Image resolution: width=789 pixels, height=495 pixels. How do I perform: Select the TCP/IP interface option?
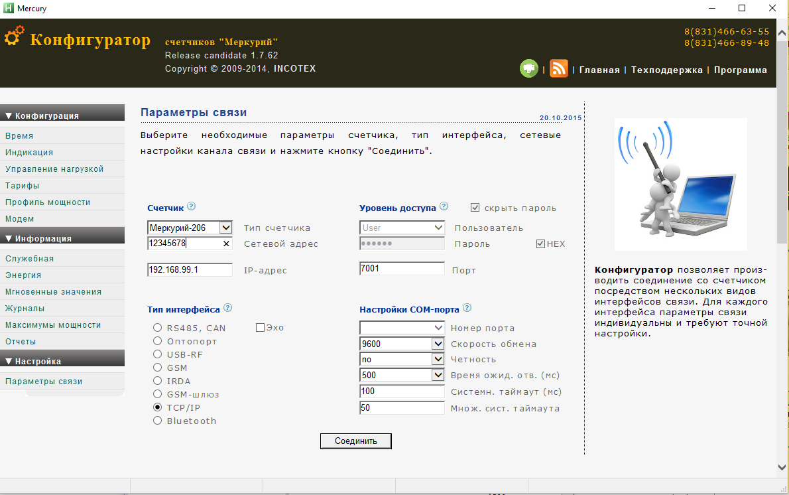(x=158, y=407)
